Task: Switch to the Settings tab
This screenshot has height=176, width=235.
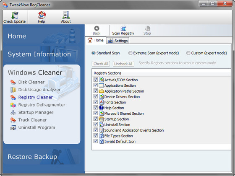Action: coord(118,41)
